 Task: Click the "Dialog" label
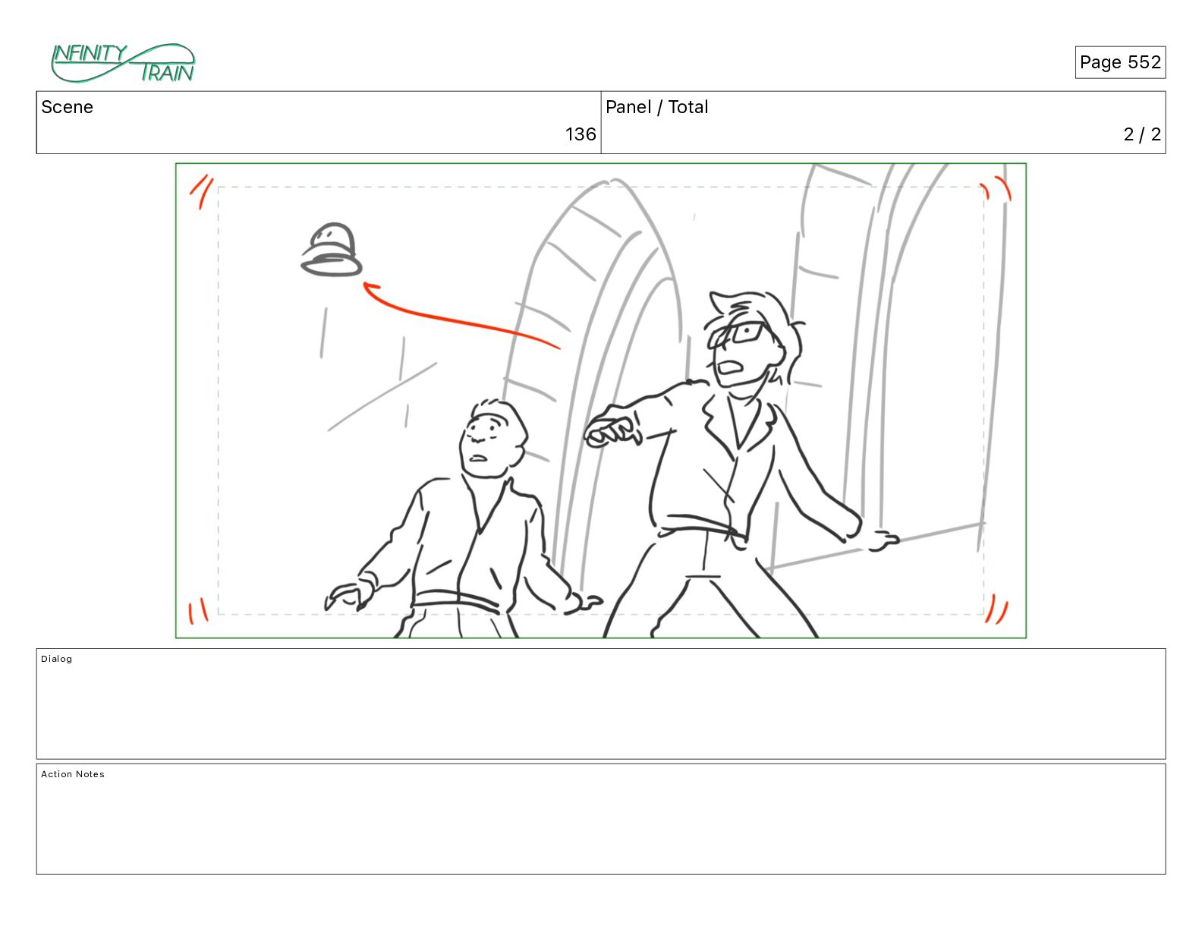pos(57,659)
